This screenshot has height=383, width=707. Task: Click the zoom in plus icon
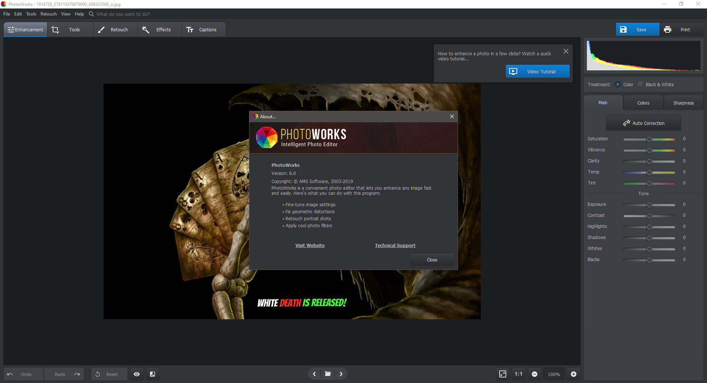point(574,374)
